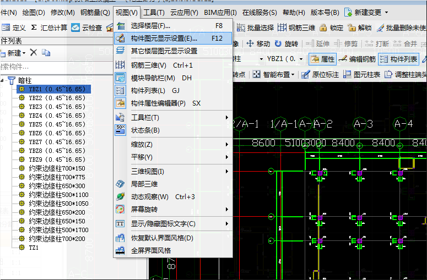
Task: Click the 钢筋三维 toolbar button
Action: (x=296, y=28)
